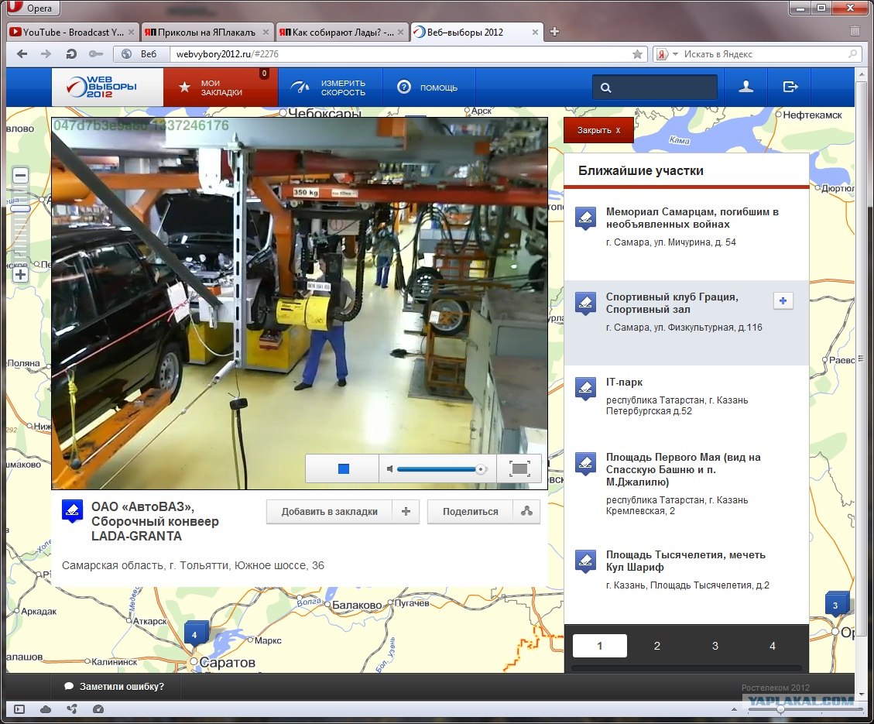The height and width of the screenshot is (724, 874).
Task: Mute the video using speaker icon
Action: (390, 469)
